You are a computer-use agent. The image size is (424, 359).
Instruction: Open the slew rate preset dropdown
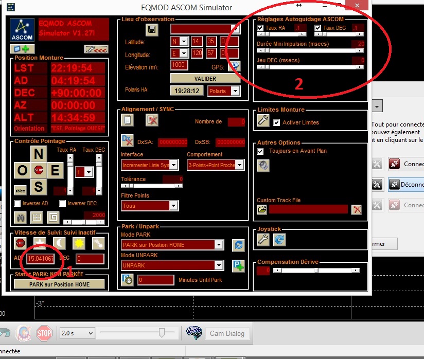click(89, 172)
